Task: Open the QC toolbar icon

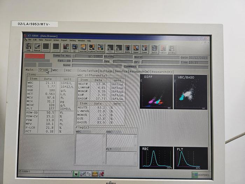Action: click(x=75, y=48)
